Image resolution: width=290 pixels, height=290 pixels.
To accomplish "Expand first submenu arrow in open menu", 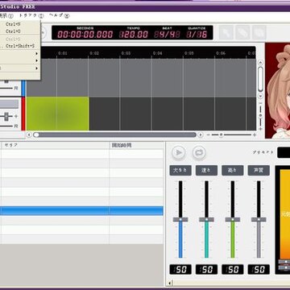I will (36, 53).
